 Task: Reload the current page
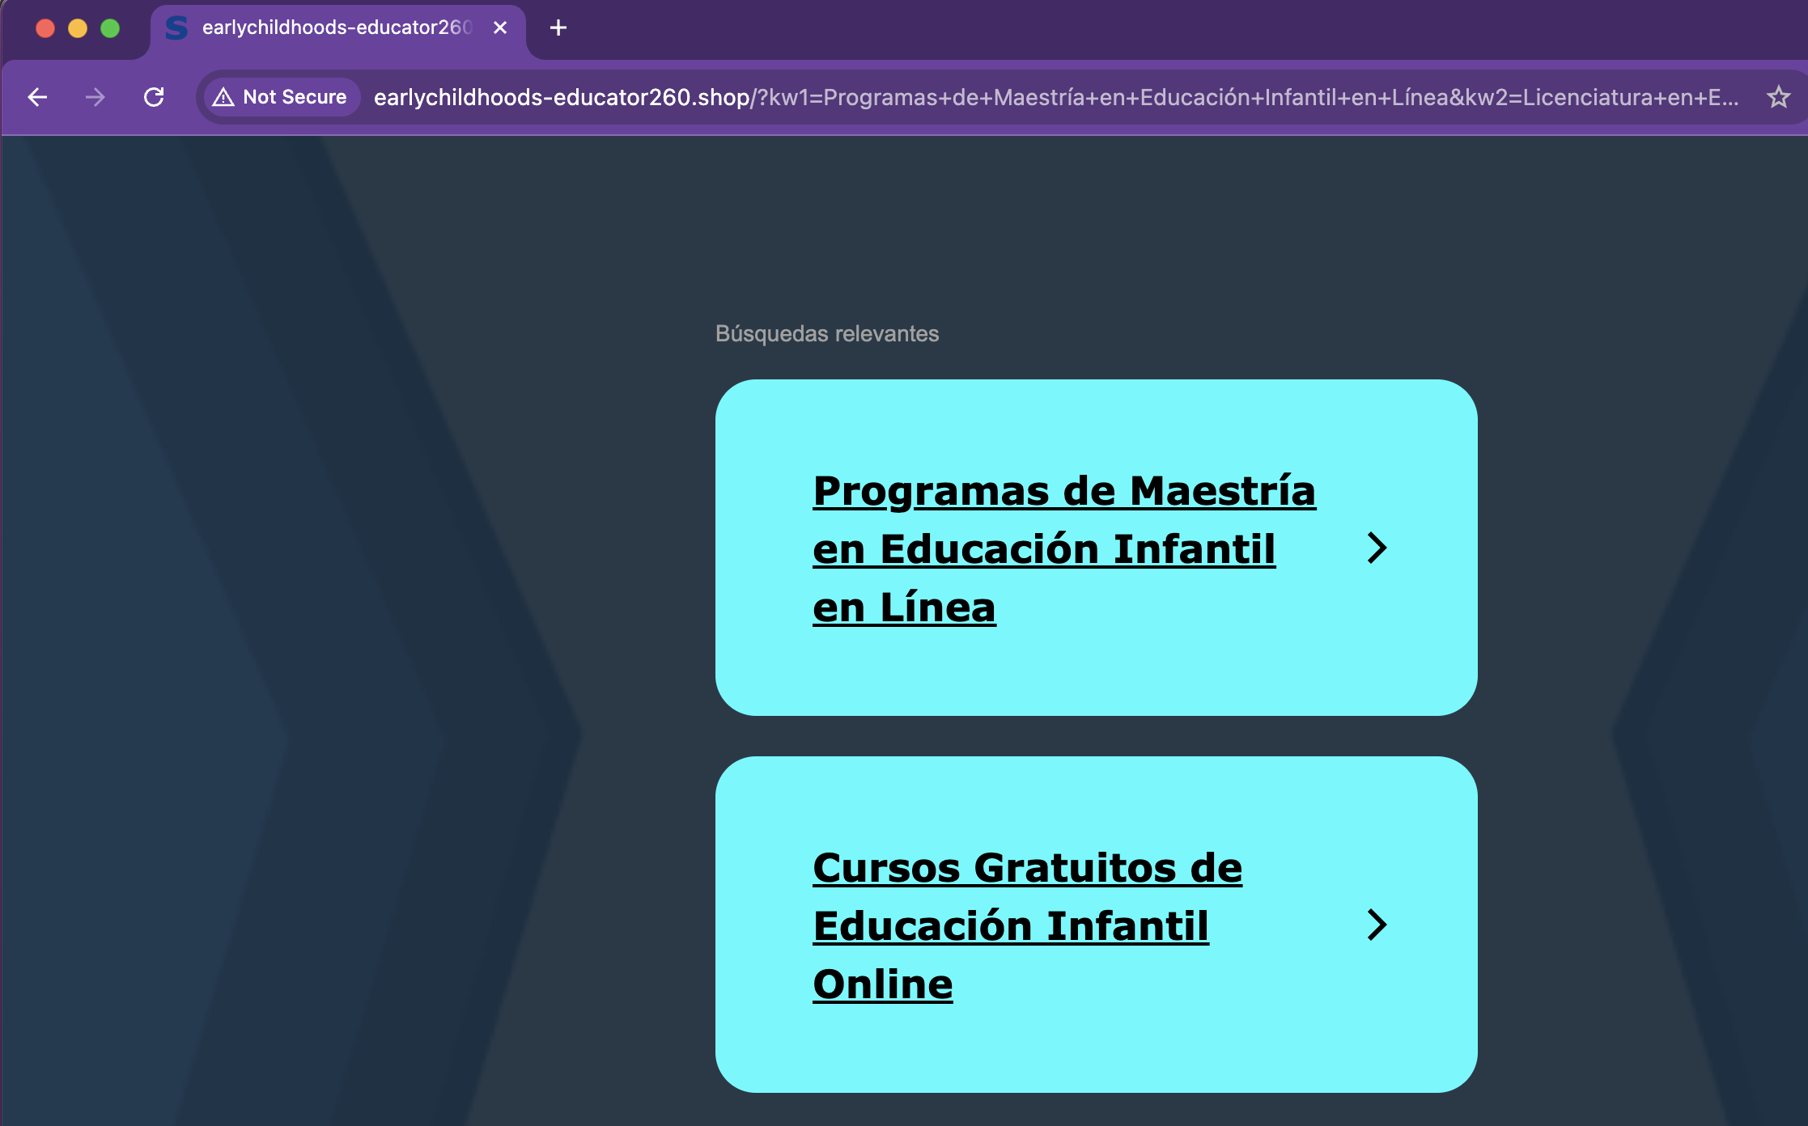154,97
